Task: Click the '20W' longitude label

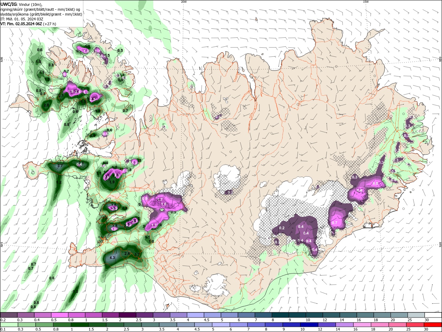Action: pos(184,2)
